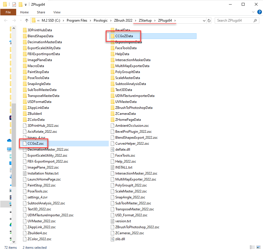Select the DecimationMasterData folder

pyautogui.click(x=42, y=42)
